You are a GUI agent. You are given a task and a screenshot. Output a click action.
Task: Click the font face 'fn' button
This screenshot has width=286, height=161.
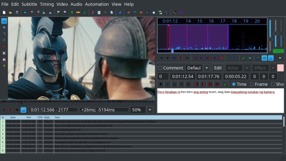point(188,84)
